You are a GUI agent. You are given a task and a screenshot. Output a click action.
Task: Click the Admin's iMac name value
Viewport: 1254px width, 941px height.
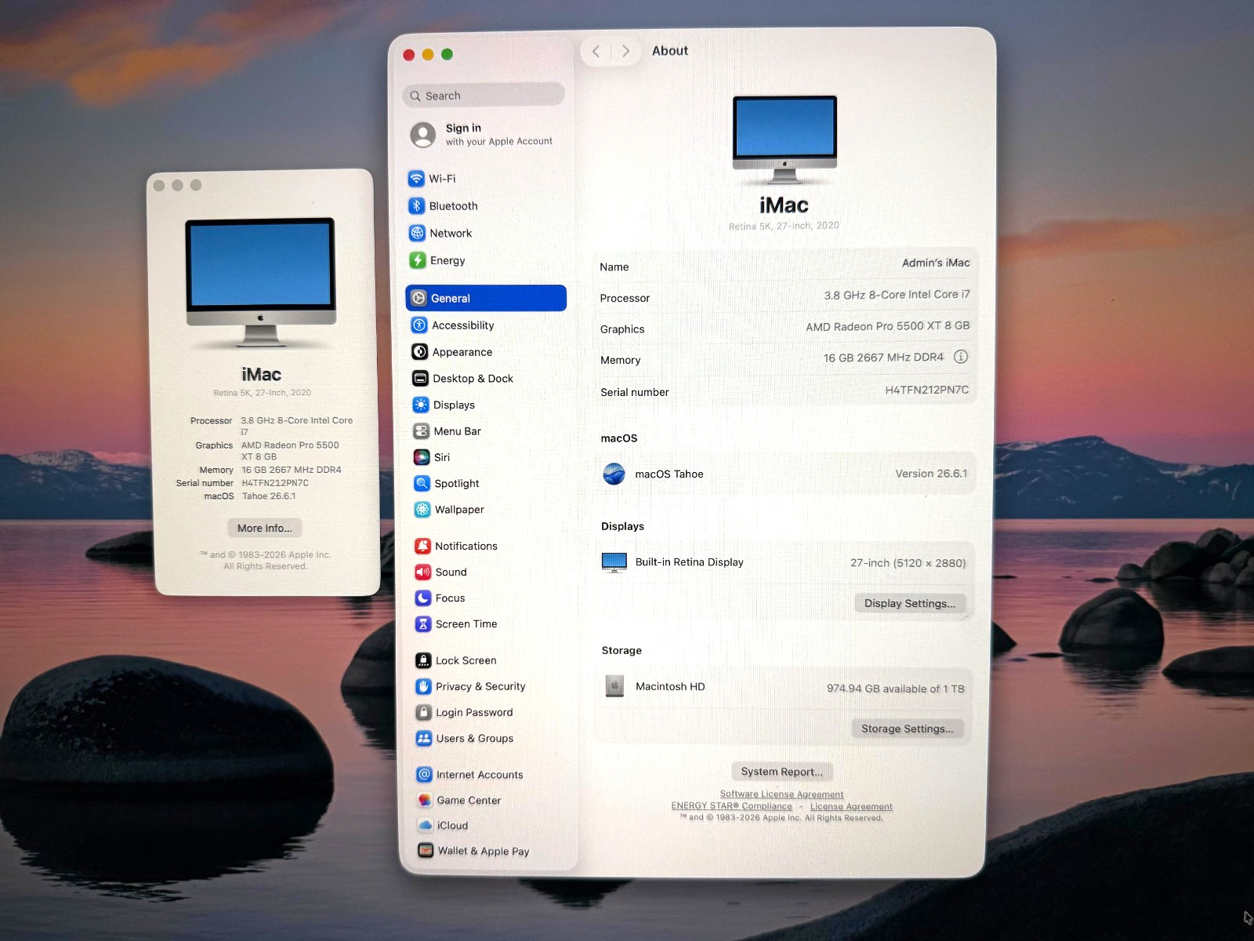[x=936, y=263]
